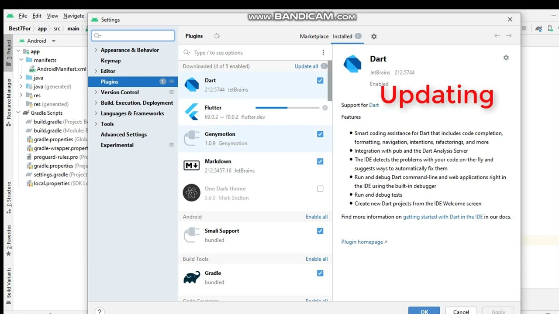This screenshot has height=314, width=559.
Task: Click the Cancel button
Action: point(461,311)
